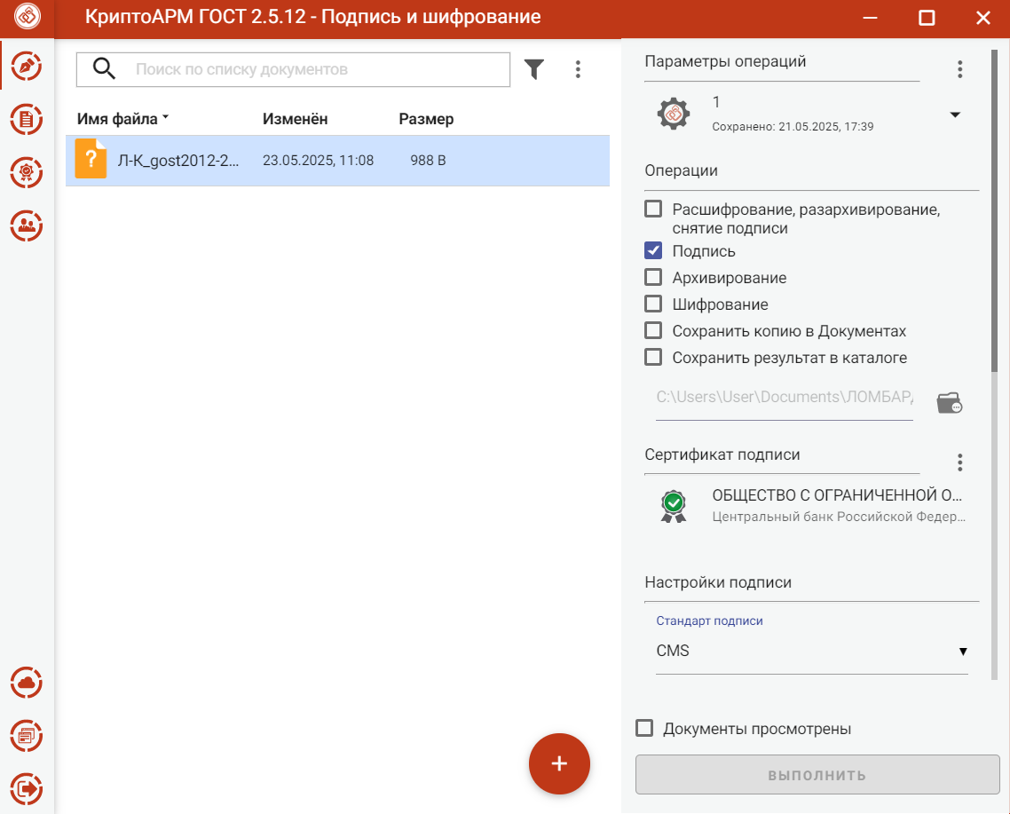The width and height of the screenshot is (1010, 814).
Task: Close the КриптоАРМ ГОСТ window
Action: click(983, 18)
